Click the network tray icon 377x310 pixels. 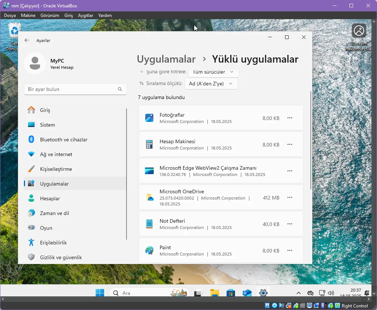pyautogui.click(x=322, y=293)
